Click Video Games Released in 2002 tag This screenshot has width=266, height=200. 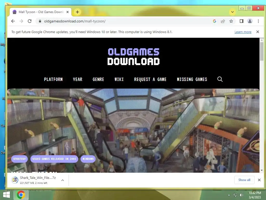[54, 159]
